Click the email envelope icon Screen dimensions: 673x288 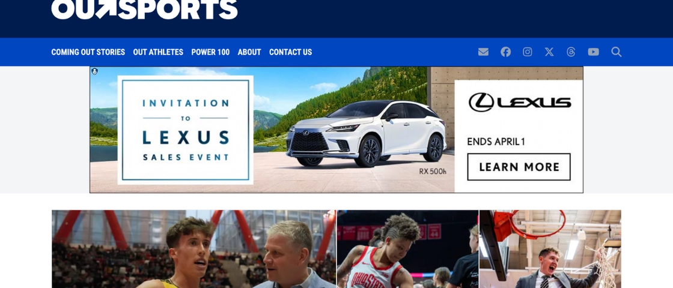tap(483, 52)
